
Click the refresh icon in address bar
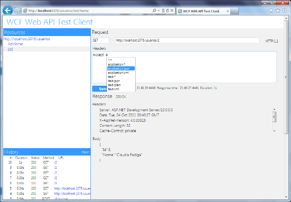166,10
